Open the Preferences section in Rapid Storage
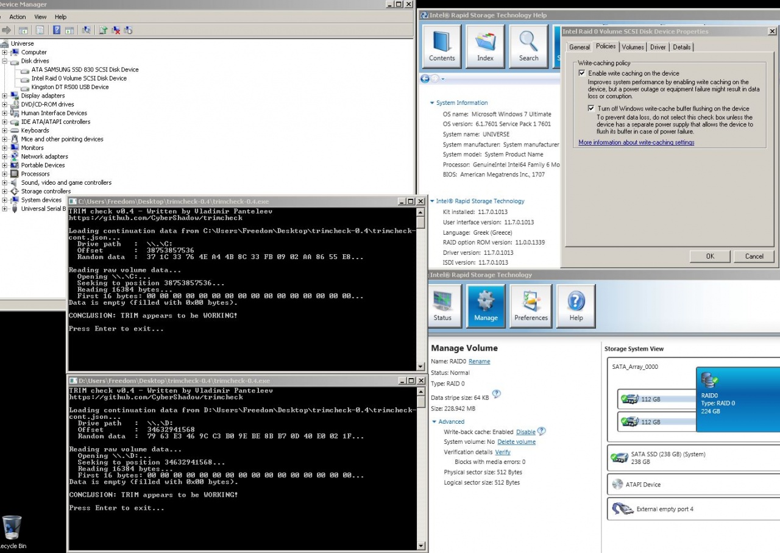Viewport: 780px width, 553px height. tap(531, 306)
